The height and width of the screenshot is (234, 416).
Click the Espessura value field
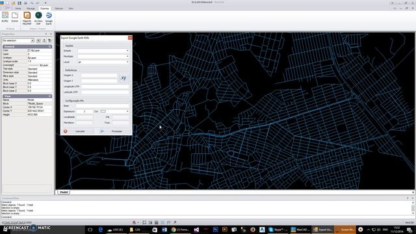(84, 111)
